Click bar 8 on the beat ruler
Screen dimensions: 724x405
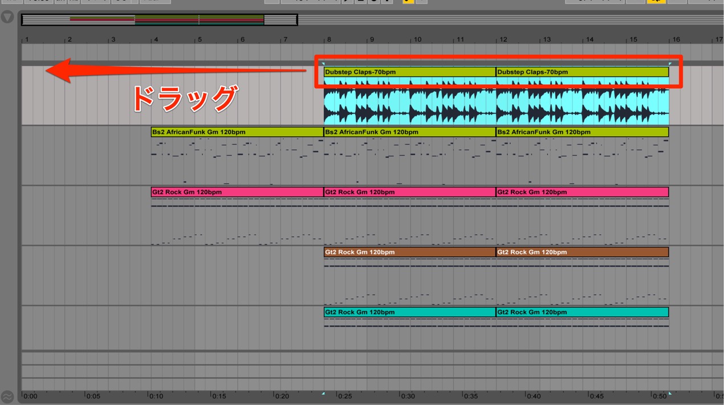click(328, 39)
